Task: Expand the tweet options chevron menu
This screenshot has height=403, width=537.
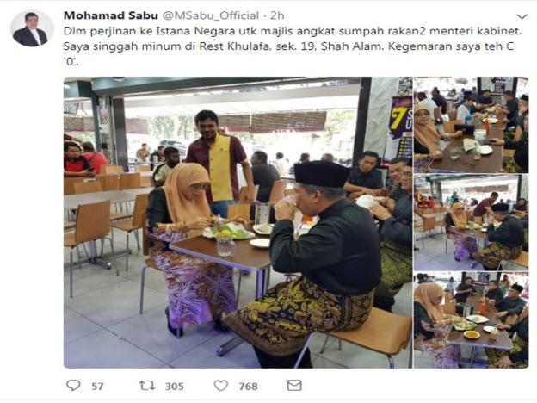Action: [x=522, y=16]
